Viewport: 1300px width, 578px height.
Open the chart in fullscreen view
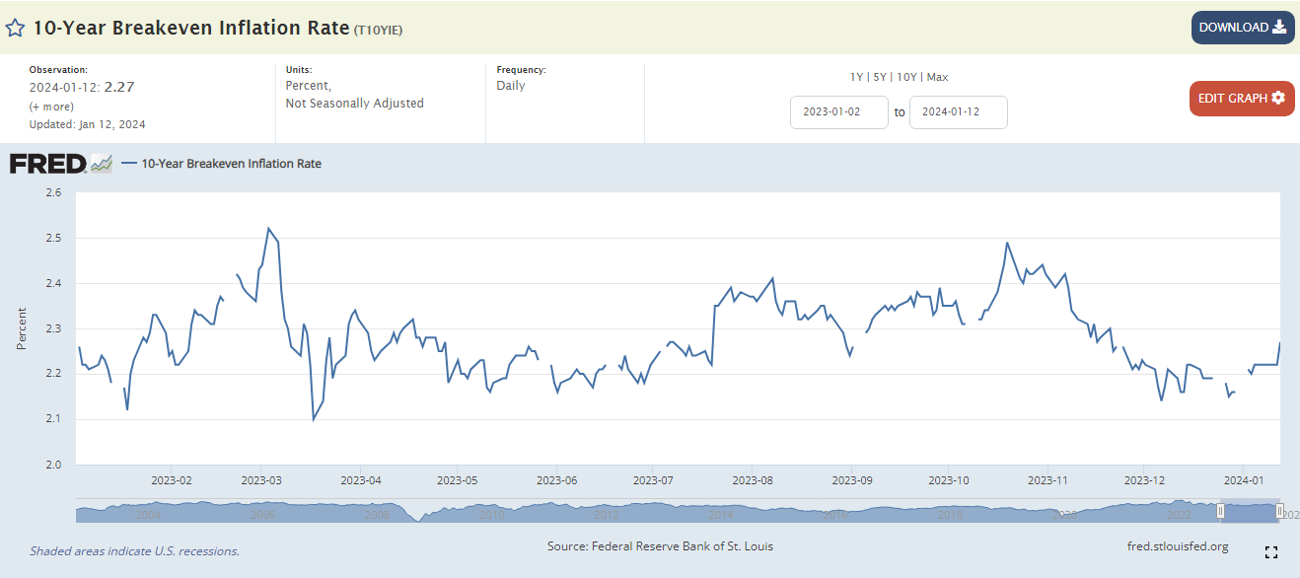click(1270, 552)
